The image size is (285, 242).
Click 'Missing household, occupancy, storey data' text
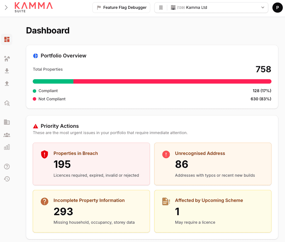click(94, 222)
